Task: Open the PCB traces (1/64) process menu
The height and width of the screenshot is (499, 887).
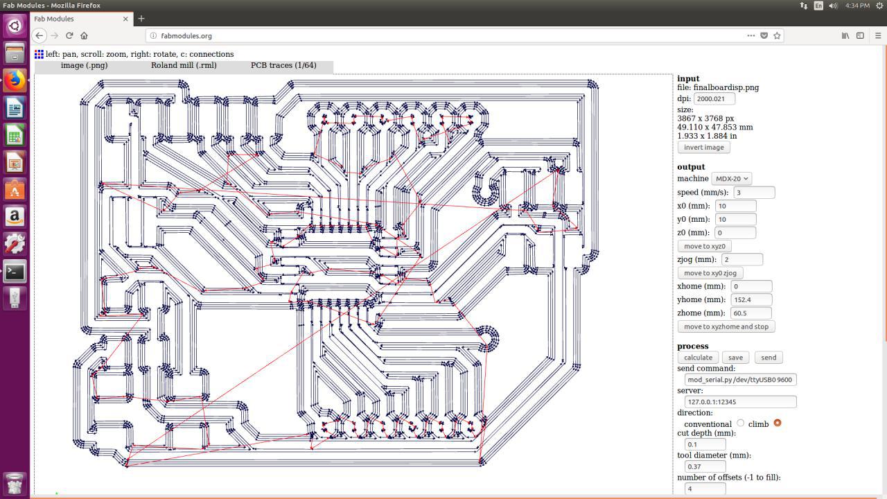Action: 283,65
